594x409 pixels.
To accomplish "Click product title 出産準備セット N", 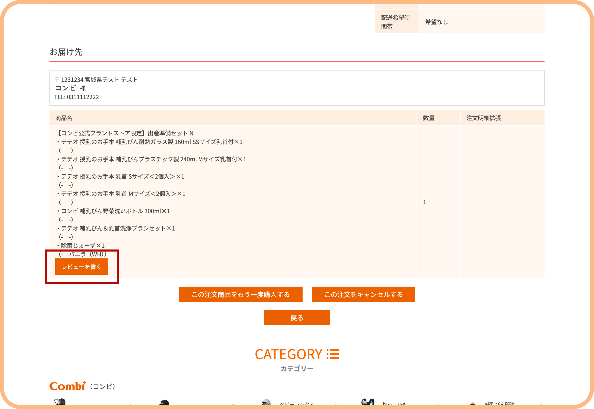I will point(124,133).
